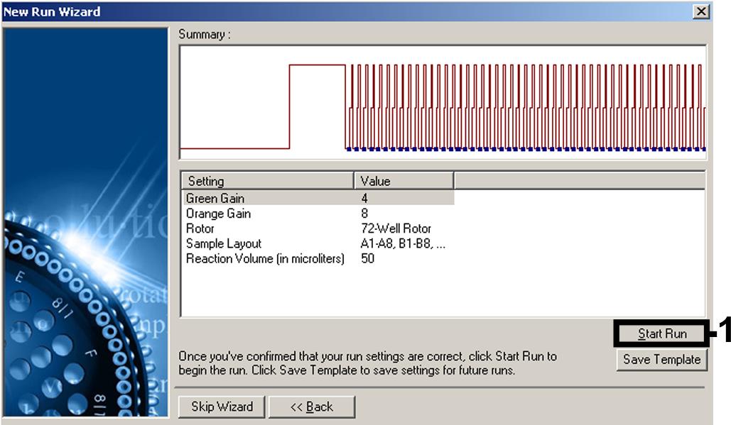Click the Skip Wizard button
Image resolution: width=731 pixels, height=425 pixels.
click(222, 407)
